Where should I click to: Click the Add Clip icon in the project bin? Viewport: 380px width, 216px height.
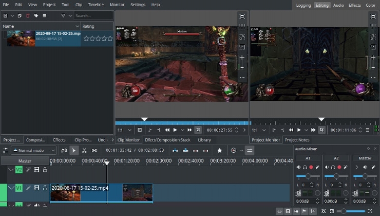pyautogui.click(x=5, y=15)
